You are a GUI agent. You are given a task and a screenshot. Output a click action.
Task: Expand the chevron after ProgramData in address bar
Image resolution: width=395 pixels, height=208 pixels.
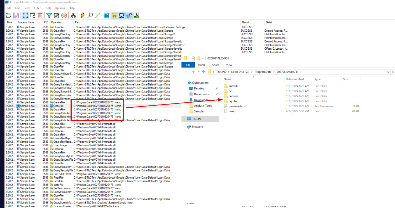point(274,72)
